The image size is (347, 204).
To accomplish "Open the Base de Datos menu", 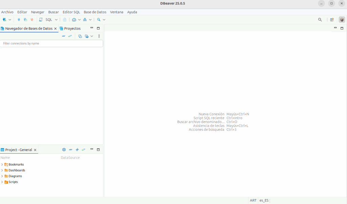I will pos(95,12).
